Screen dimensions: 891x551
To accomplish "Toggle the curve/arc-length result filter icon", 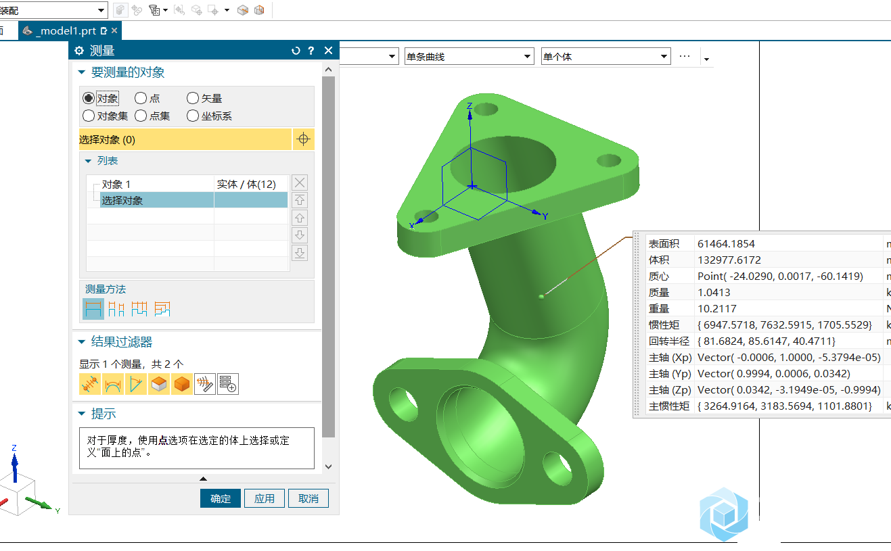I will coord(113,384).
